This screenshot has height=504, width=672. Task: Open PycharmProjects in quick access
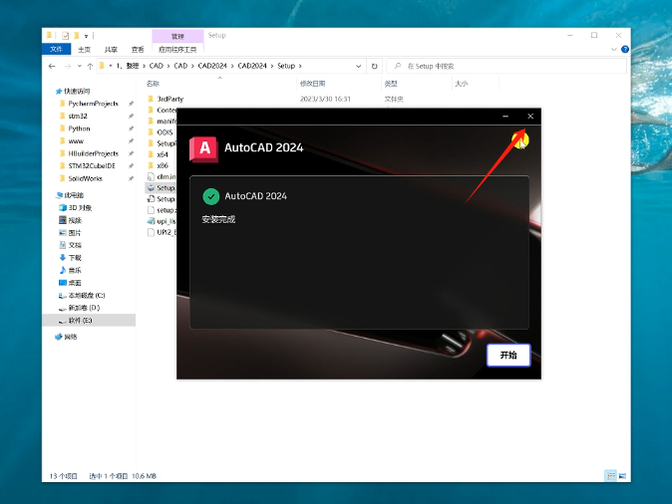[x=93, y=104]
